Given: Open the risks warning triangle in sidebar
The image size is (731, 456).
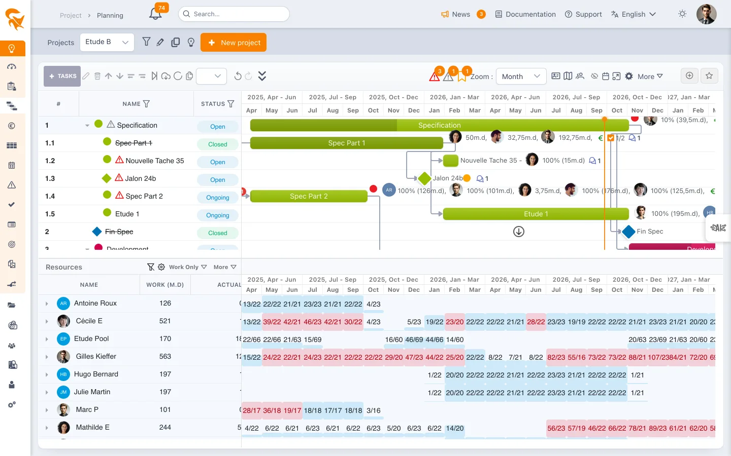Looking at the screenshot, I should 12,185.
